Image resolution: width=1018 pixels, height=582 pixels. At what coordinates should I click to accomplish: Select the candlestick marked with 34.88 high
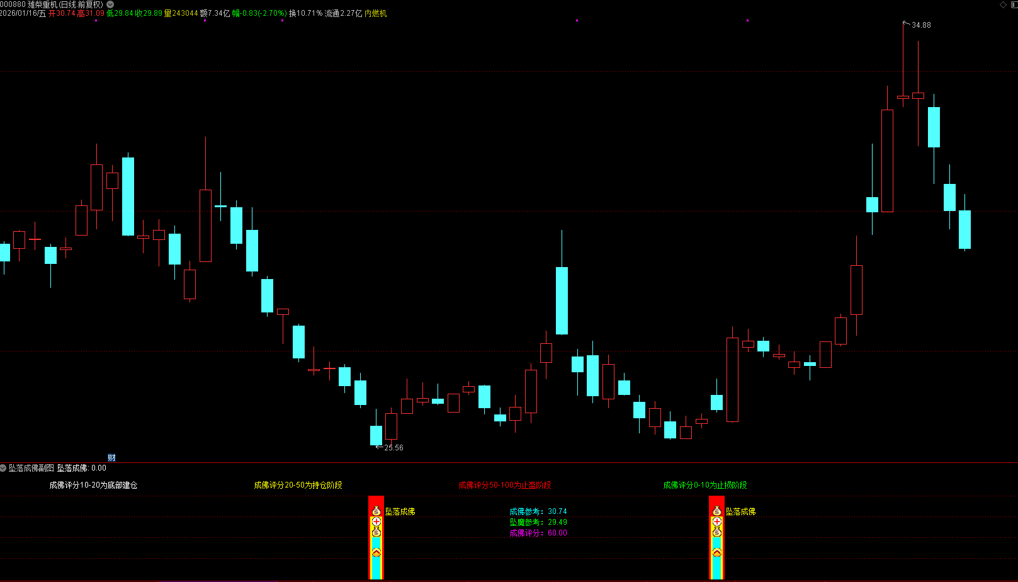(x=903, y=97)
